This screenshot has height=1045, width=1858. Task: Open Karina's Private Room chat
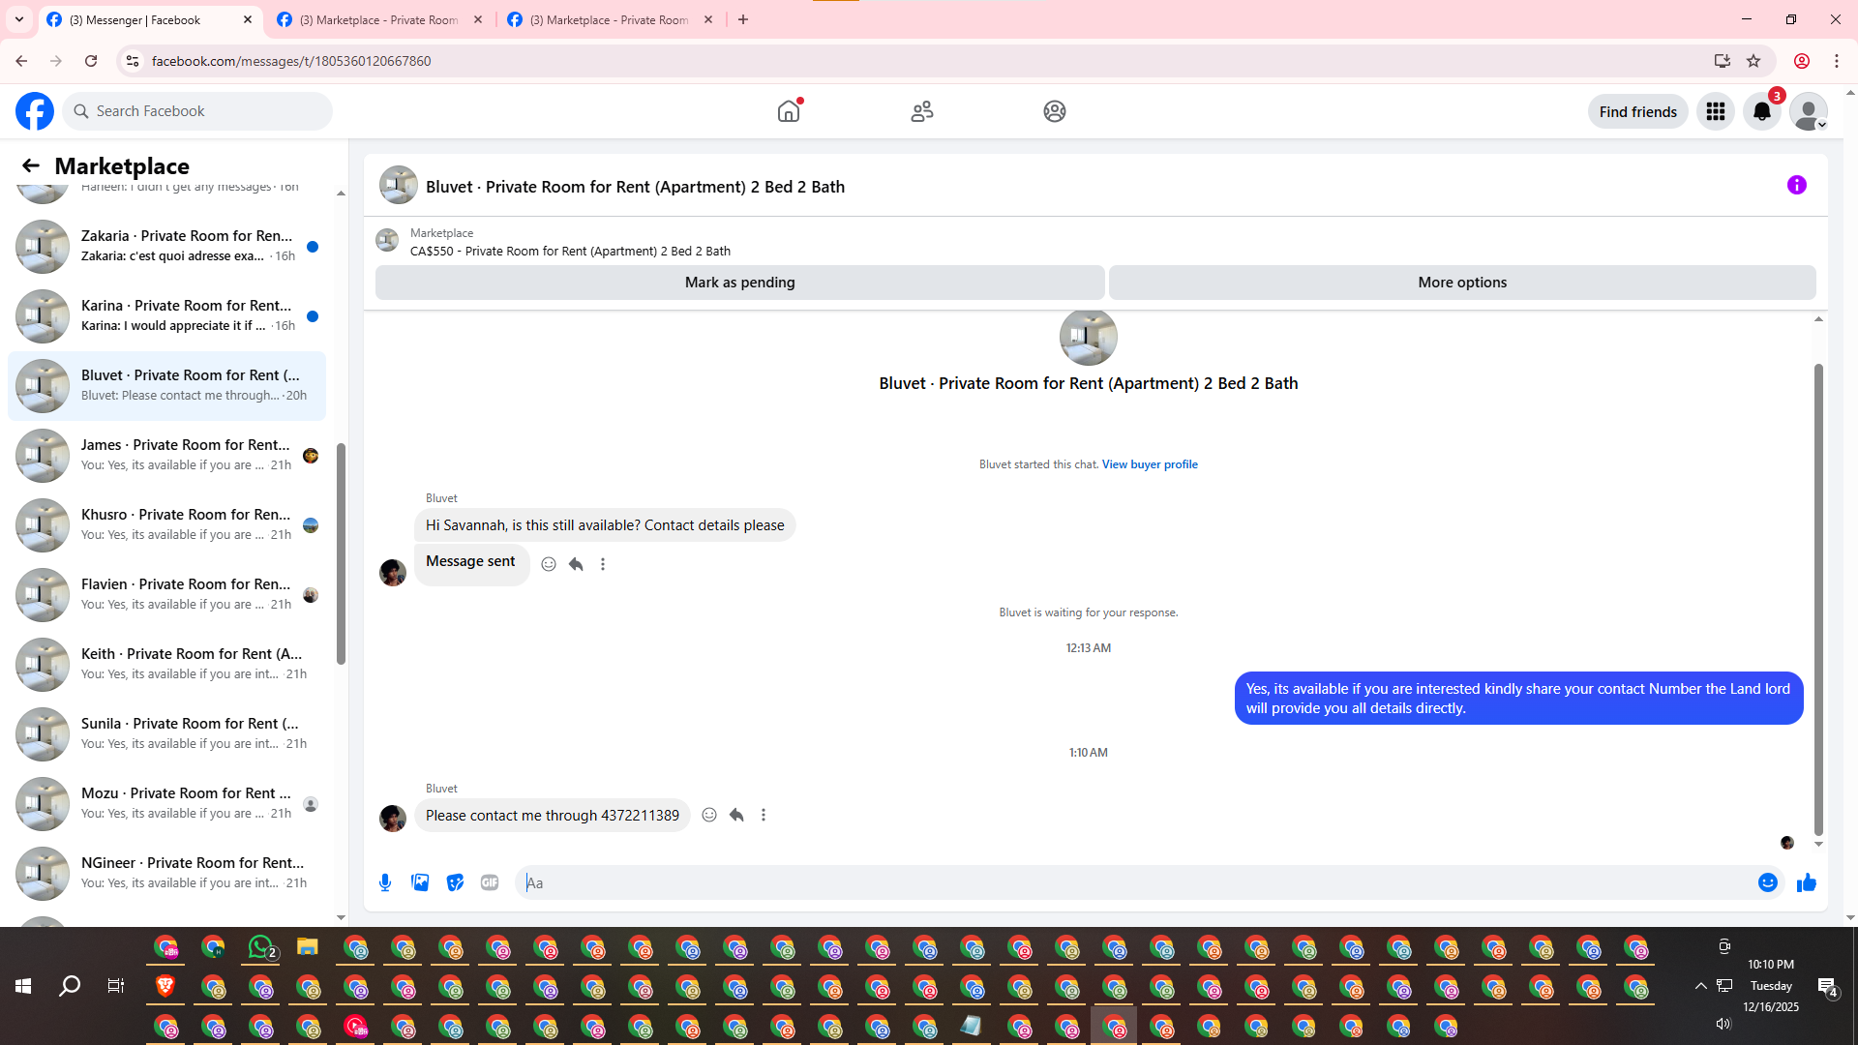click(x=166, y=316)
